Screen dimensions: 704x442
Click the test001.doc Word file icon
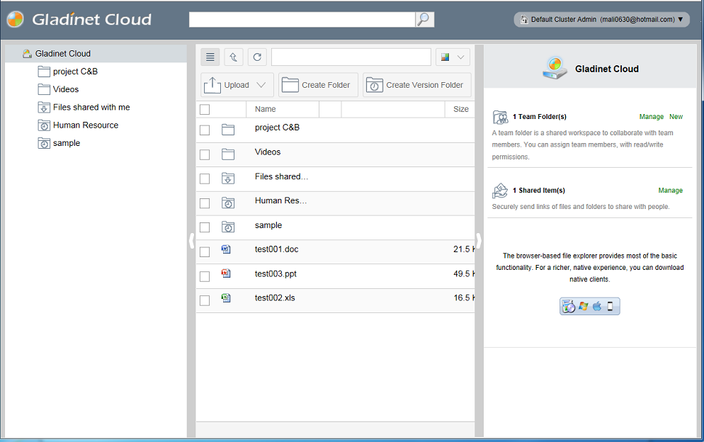click(227, 249)
